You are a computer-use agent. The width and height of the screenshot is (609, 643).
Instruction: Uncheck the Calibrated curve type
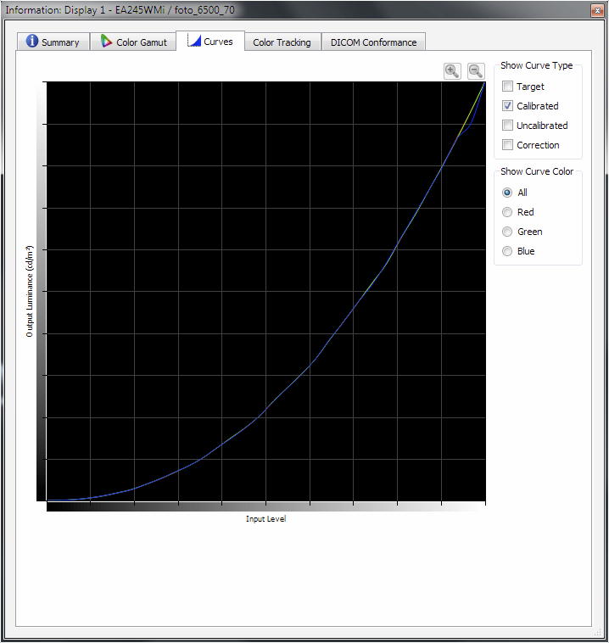(508, 106)
